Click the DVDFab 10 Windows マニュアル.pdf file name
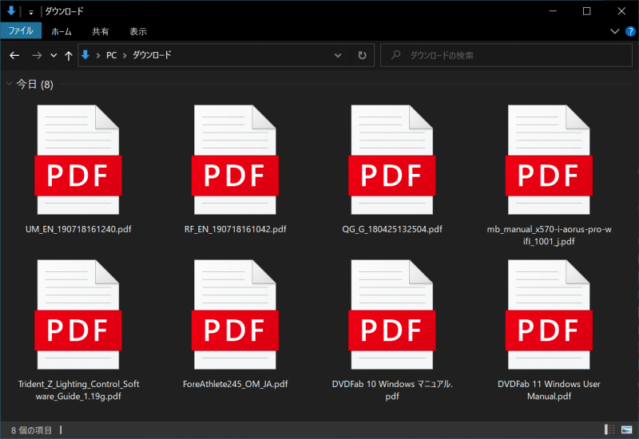This screenshot has height=439, width=639. 392,390
